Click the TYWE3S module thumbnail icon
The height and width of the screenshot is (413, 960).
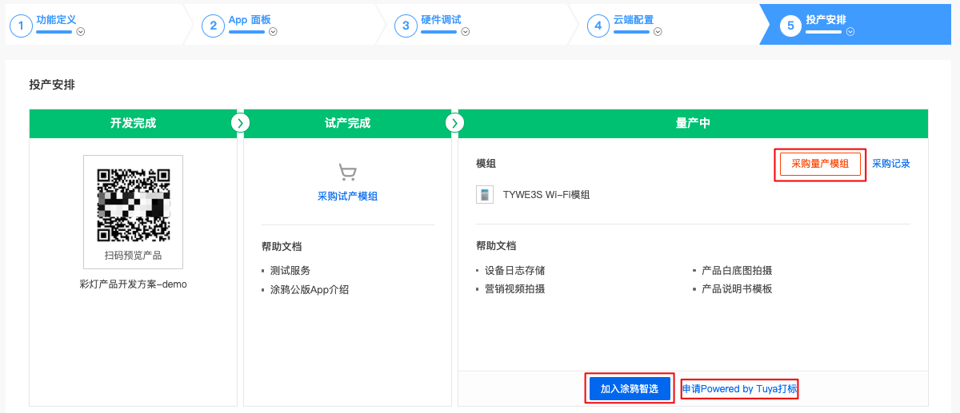[485, 195]
